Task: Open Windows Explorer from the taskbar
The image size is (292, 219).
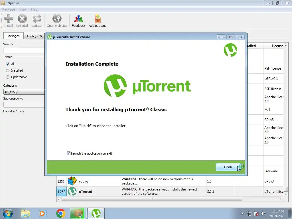Action: 25,213
